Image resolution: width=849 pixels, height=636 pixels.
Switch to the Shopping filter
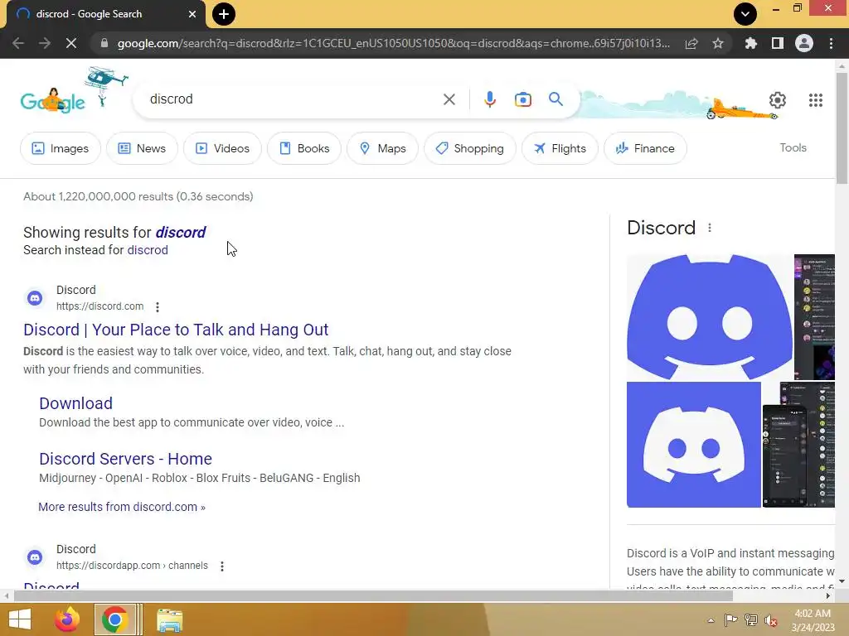[x=469, y=148]
